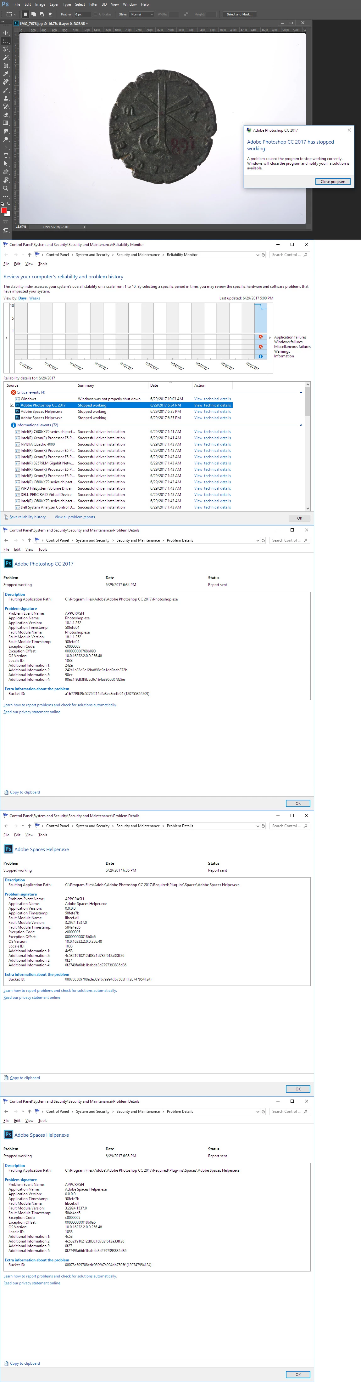Toggle checkbox beside Adobe Photoshop CC 2017 row
Viewport: 361px width, 1382px height.
pyautogui.click(x=12, y=405)
